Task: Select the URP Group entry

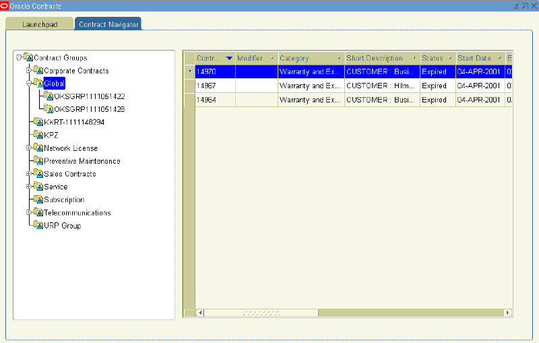Action: [x=63, y=226]
